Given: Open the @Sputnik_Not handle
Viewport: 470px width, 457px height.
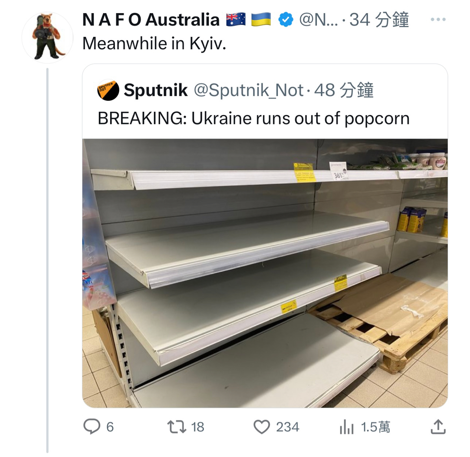Looking at the screenshot, I should [x=249, y=90].
